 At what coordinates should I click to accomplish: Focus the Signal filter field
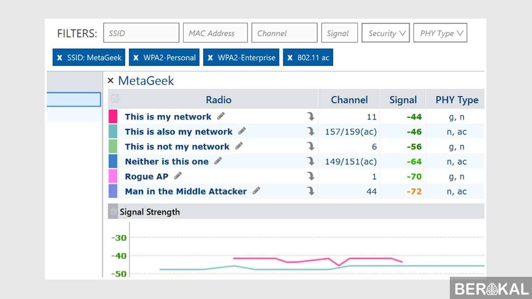[x=340, y=33]
